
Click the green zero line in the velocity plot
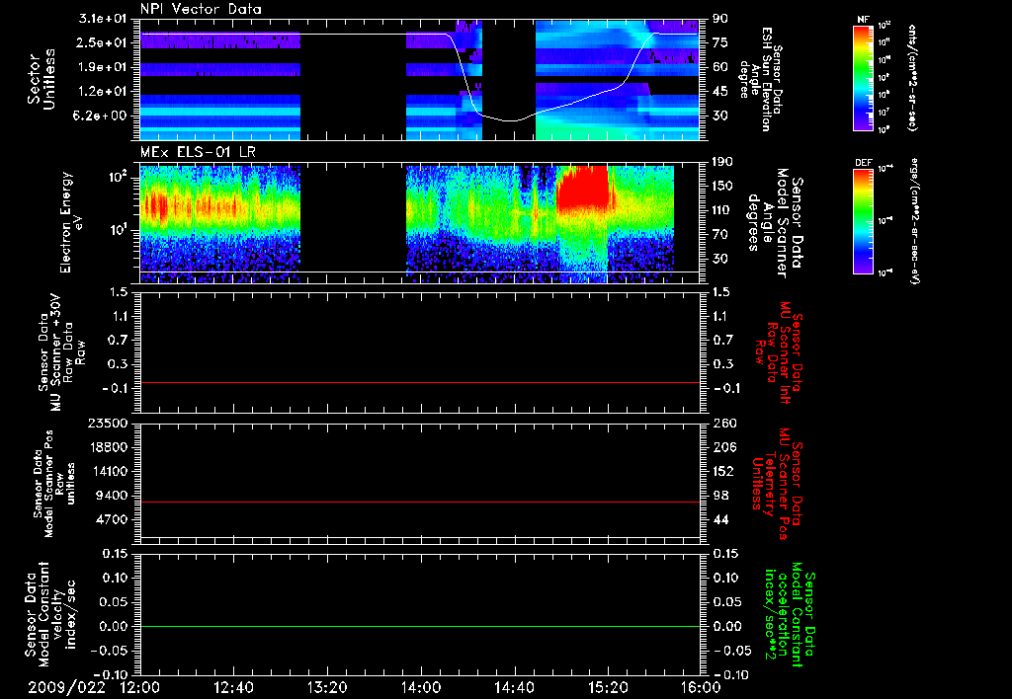(420, 626)
